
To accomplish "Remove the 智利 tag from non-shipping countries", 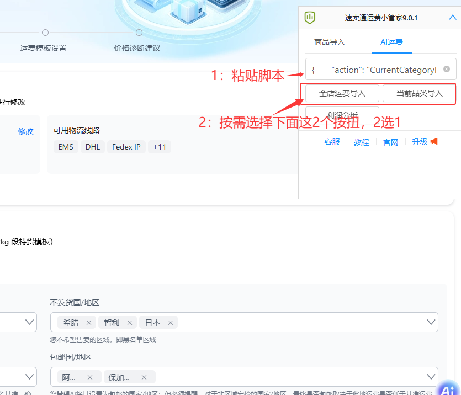I will click(130, 323).
